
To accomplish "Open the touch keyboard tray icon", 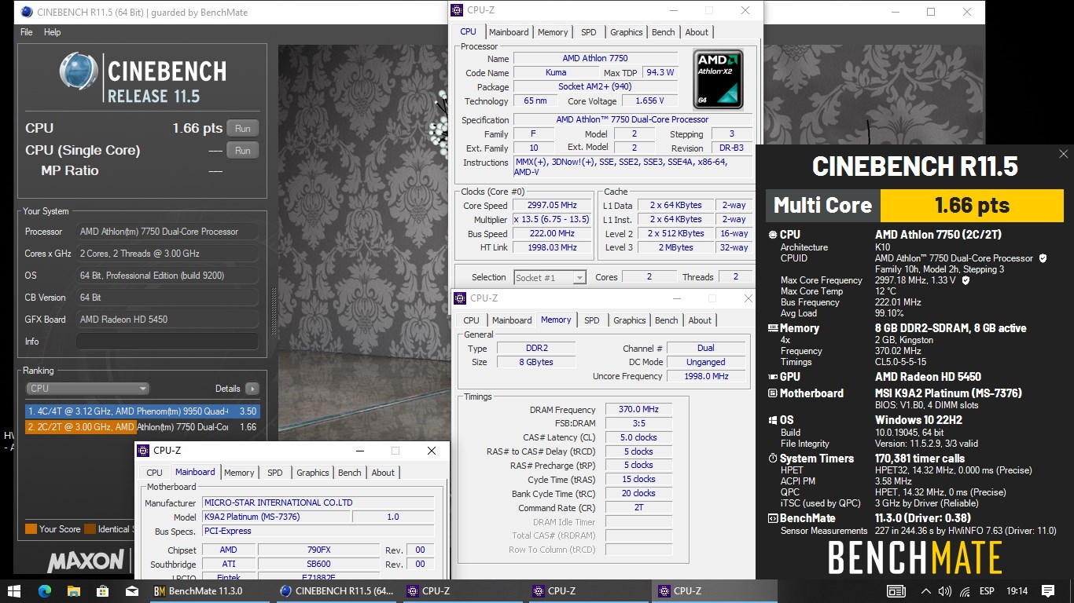I will 896,591.
